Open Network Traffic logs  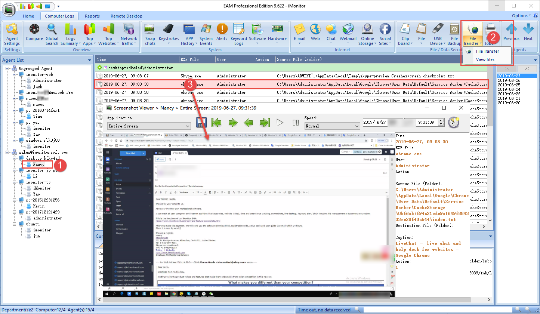(129, 34)
